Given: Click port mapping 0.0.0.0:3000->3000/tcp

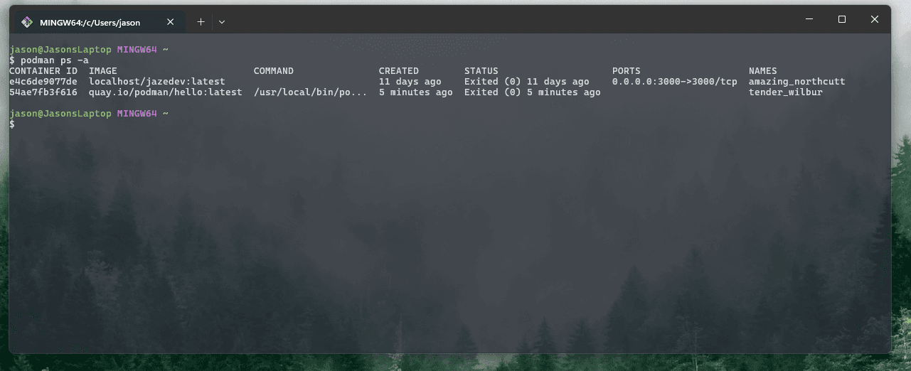Looking at the screenshot, I should pos(675,82).
